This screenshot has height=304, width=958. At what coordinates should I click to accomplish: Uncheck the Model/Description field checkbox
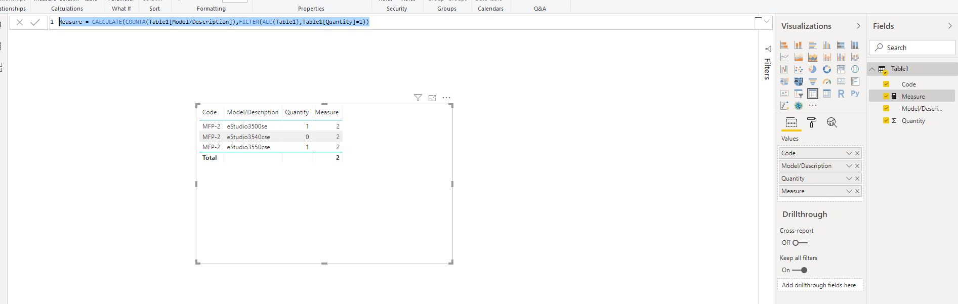886,108
